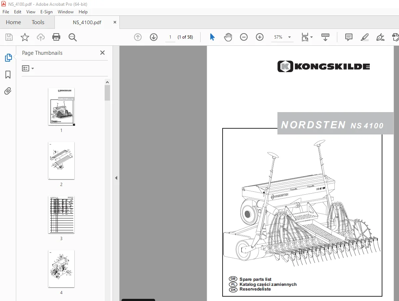Show Page Thumbnails sidebar icon
This screenshot has width=399, height=301.
(8, 58)
